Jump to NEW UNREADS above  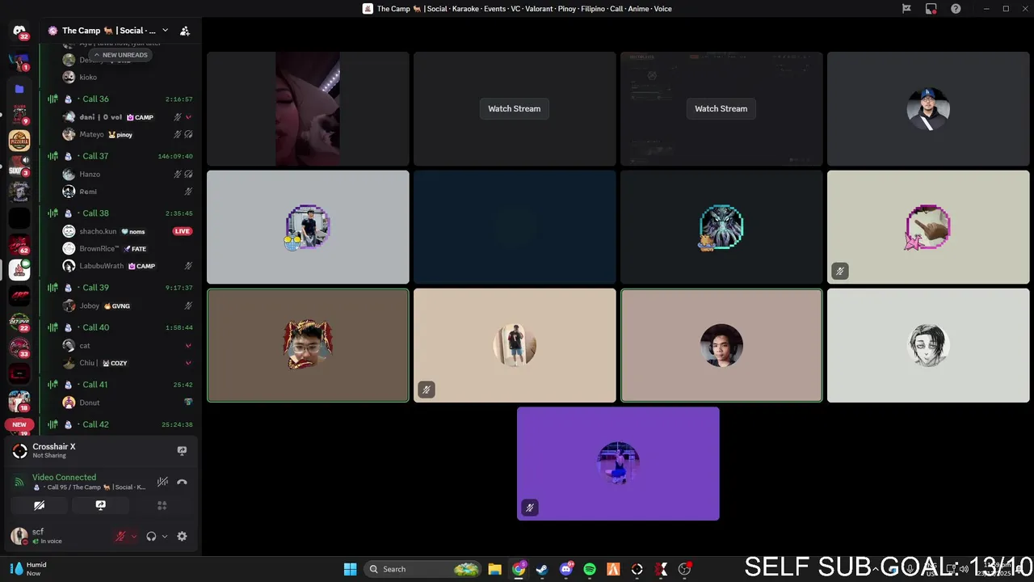[120, 55]
